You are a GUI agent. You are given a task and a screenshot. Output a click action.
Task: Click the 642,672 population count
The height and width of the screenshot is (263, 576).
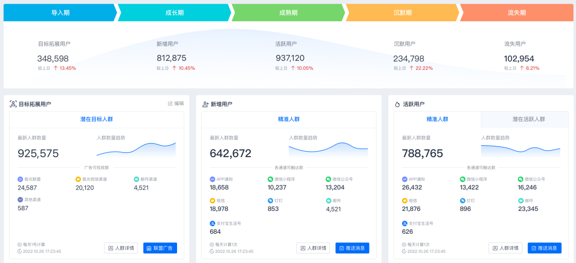pos(231,153)
